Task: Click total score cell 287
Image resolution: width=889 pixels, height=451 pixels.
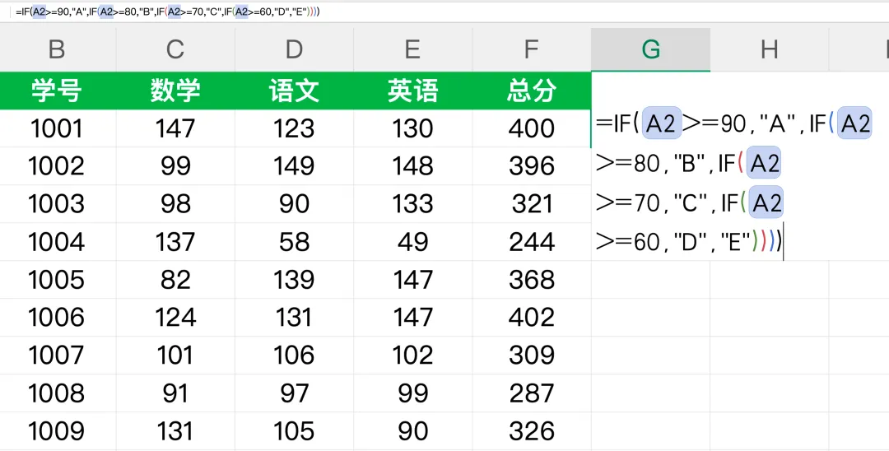Action: click(531, 393)
